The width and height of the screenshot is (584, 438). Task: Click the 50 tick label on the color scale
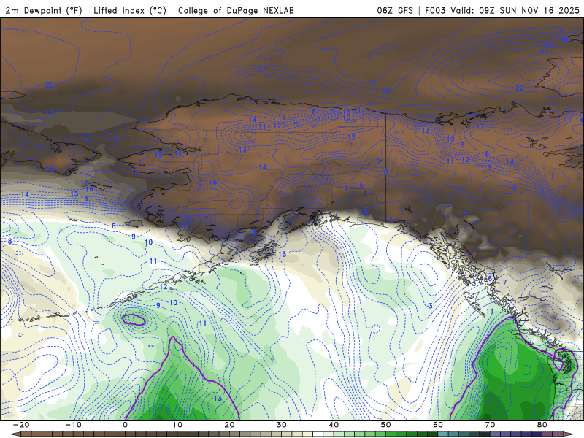(x=386, y=425)
